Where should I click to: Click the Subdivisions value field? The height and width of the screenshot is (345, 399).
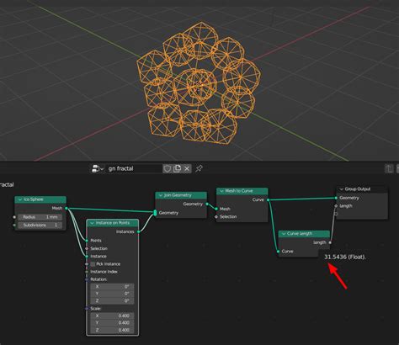coord(40,226)
